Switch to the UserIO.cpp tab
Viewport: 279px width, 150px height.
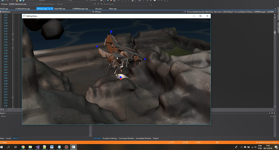(x=4, y=8)
